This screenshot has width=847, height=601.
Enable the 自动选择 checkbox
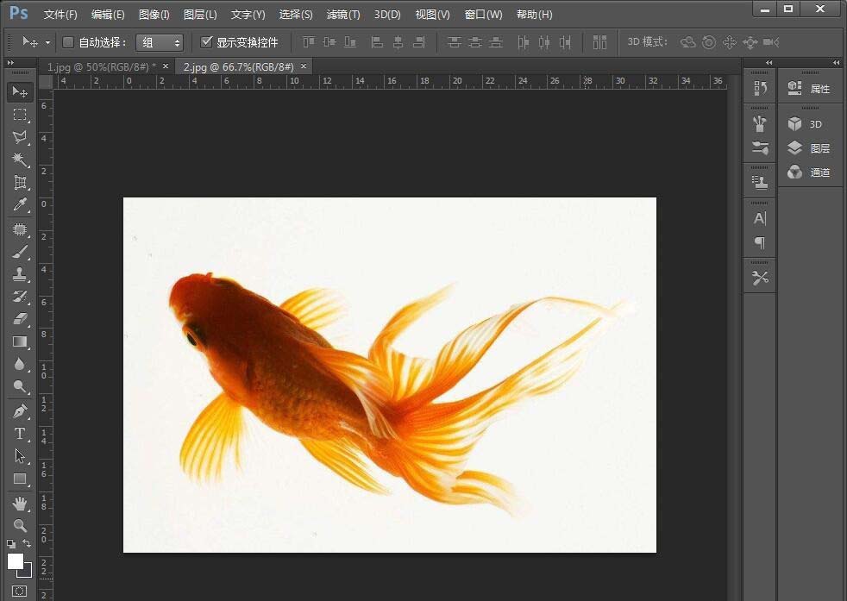point(68,41)
